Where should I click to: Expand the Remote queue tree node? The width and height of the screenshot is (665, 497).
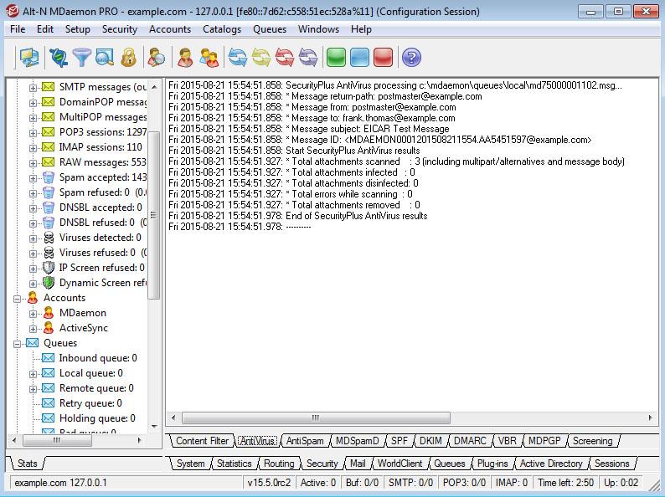pos(33,389)
